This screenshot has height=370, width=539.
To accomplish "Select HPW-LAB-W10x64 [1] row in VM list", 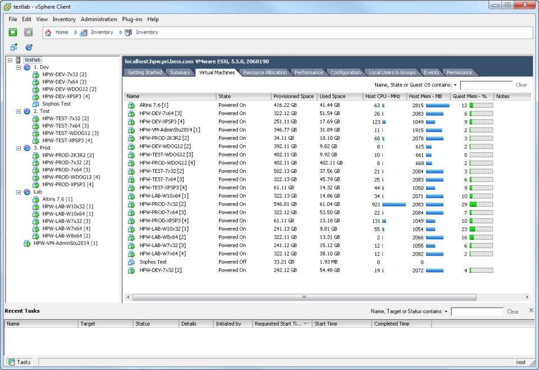I will (309, 196).
